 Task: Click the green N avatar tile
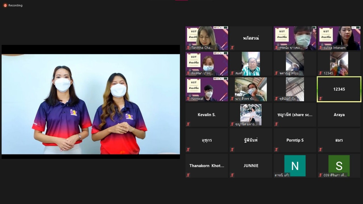[295, 166]
